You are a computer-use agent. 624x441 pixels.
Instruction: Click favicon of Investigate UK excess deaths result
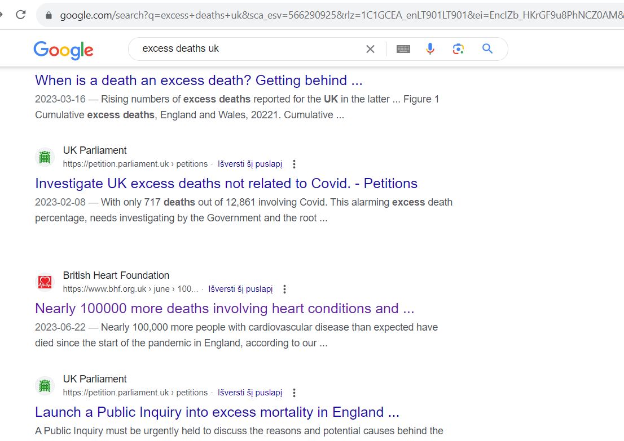tap(45, 157)
